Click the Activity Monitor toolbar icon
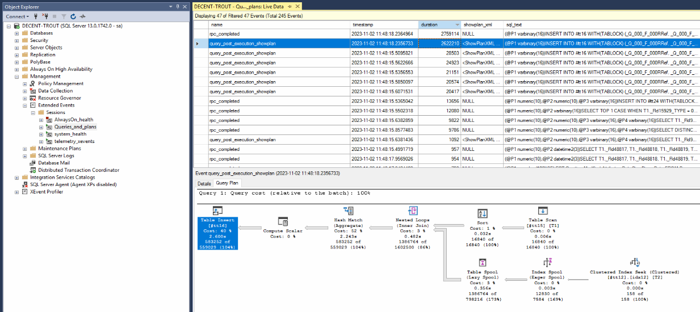 [x=83, y=16]
